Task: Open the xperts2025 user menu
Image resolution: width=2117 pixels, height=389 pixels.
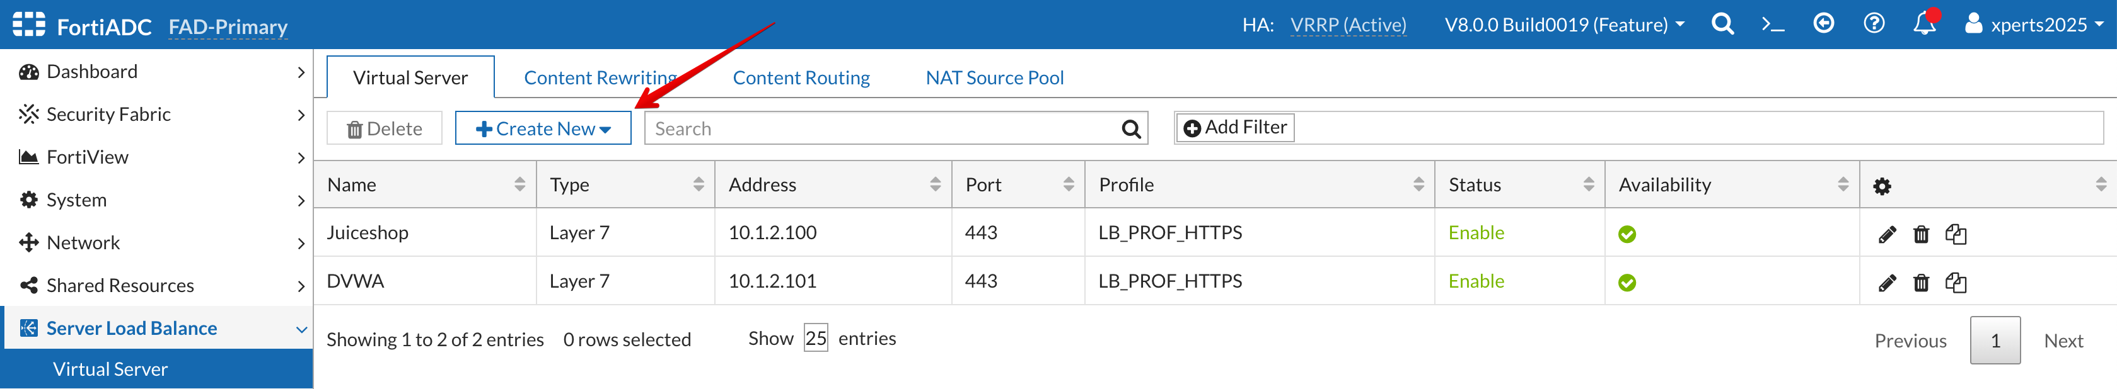Action: 2033,24
